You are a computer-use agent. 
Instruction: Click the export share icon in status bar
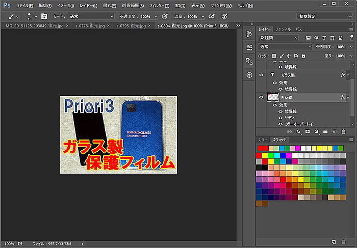coord(20,244)
